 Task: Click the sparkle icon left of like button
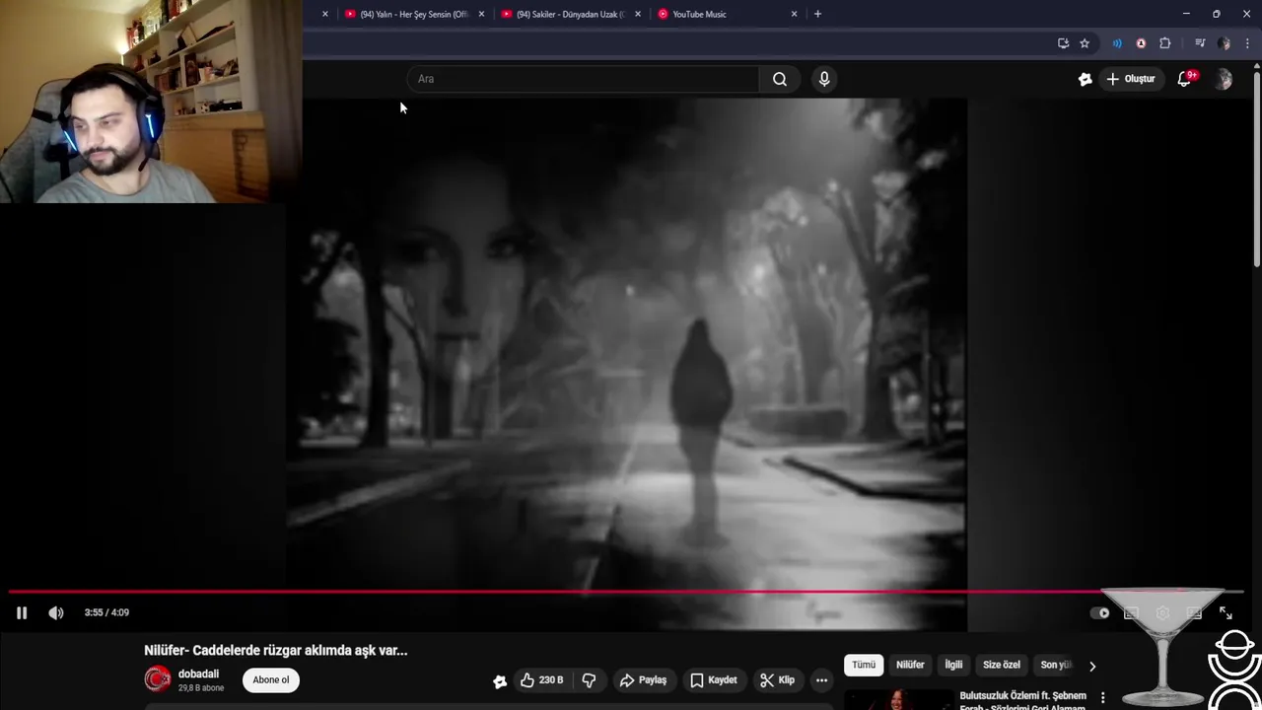tap(500, 680)
